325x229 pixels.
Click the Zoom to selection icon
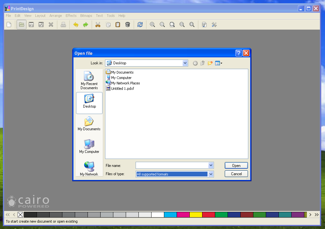pyautogui.click(x=192, y=25)
